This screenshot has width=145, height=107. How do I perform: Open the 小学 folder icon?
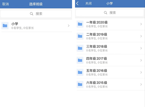click(x=5, y=26)
